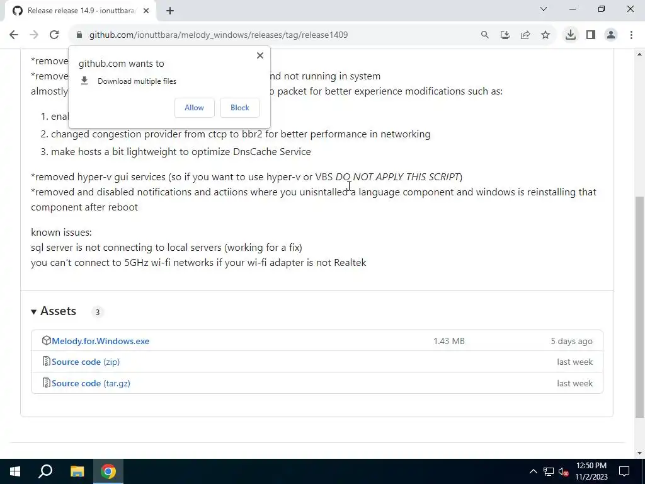
Task: Reload the GitHub release page
Action: (54, 35)
